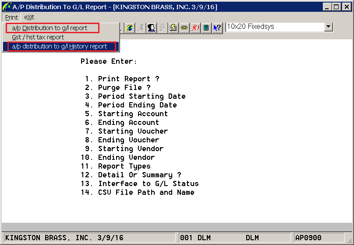Image resolution: width=354 pixels, height=245 pixels.
Task: Click the '4. Period Ending Date' line
Action: pyautogui.click(x=131, y=105)
